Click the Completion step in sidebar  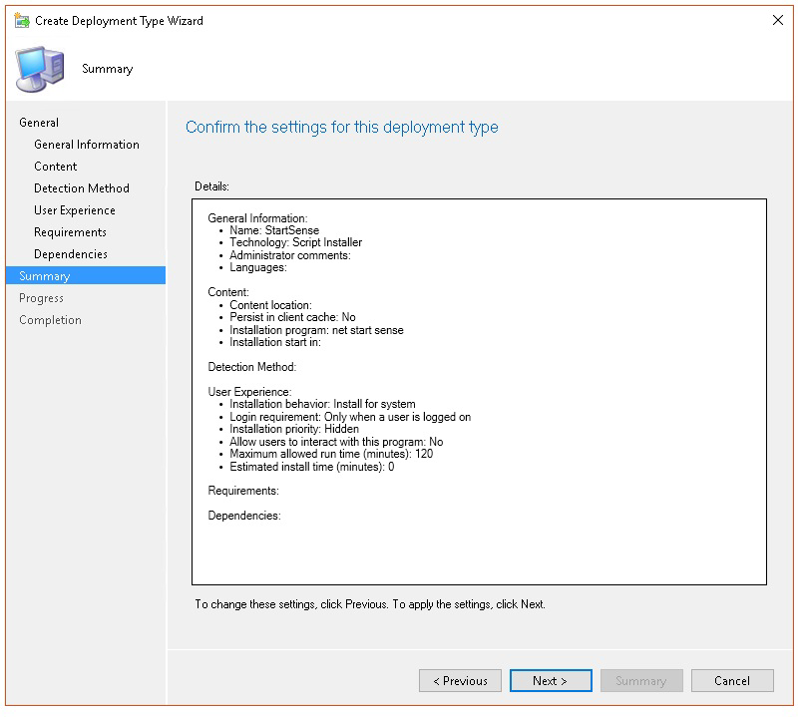(50, 320)
